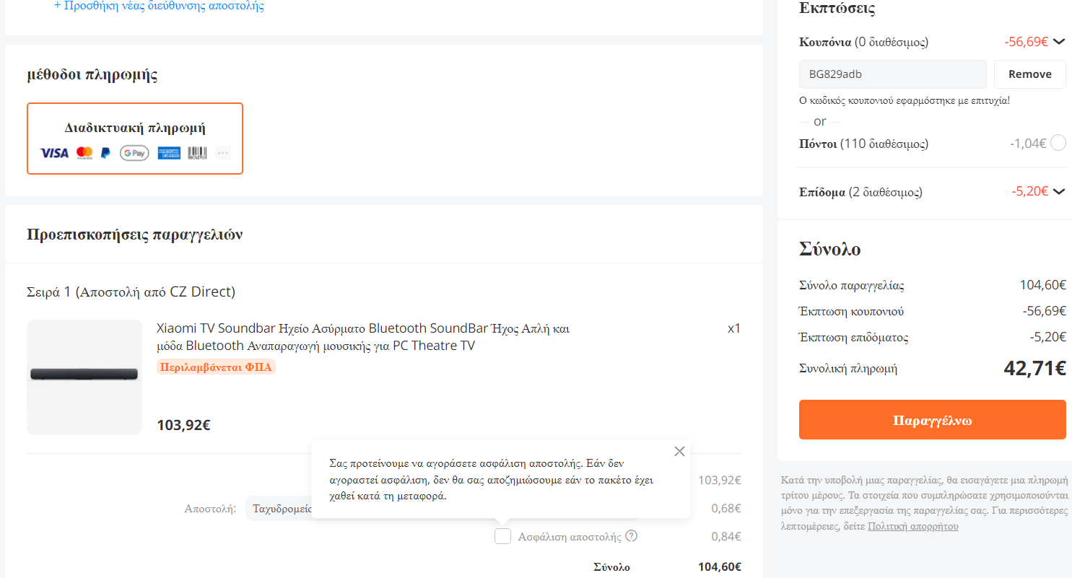1072x578 pixels.
Task: Open the Αποστολή shipping method dropdown
Action: pos(279,509)
